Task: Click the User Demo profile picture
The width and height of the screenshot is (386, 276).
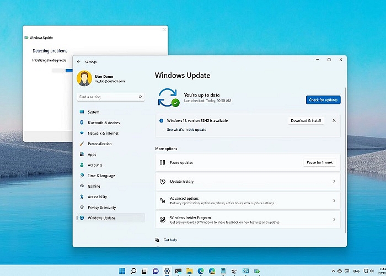Action: (84, 78)
